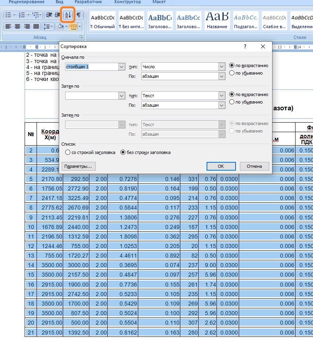Screen dimensions: 313x348
Task: Open the Конструктор ribbon tab
Action: 127,2
